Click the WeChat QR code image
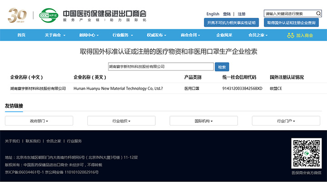The height and width of the screenshot is (182, 327). (306, 153)
